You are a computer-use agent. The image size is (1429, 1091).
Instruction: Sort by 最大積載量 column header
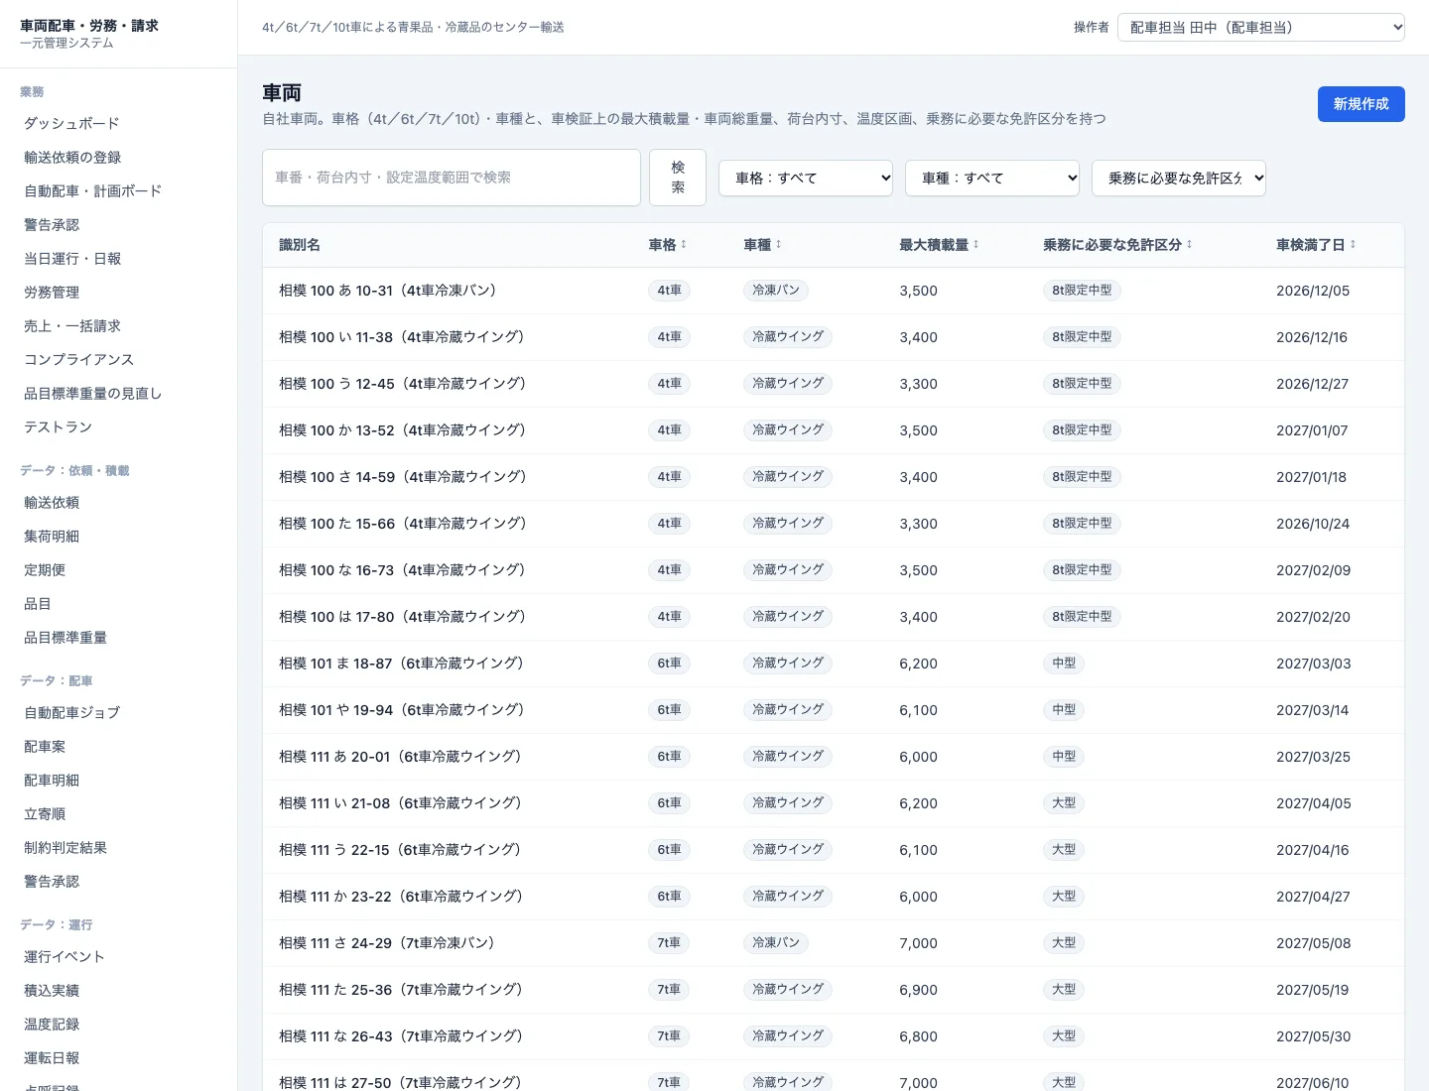tap(939, 245)
